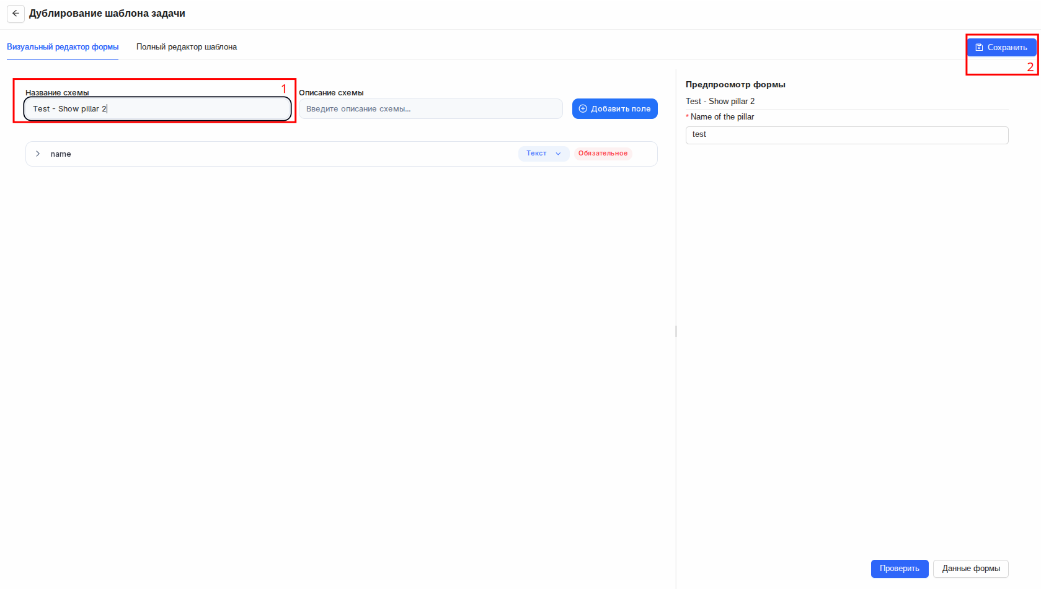Click the Сохранить button

pos(1001,48)
